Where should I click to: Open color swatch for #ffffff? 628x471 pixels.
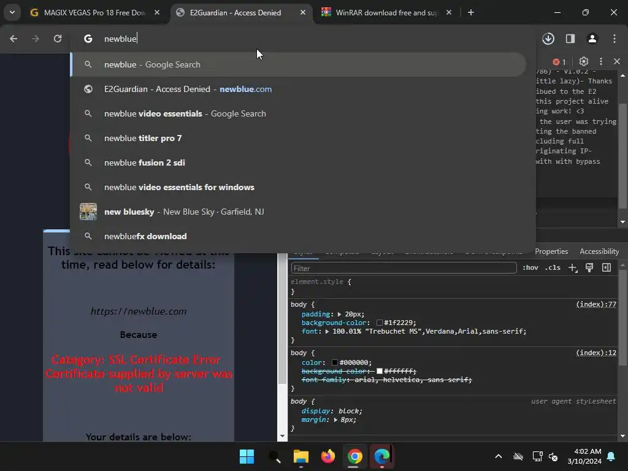[379, 371]
